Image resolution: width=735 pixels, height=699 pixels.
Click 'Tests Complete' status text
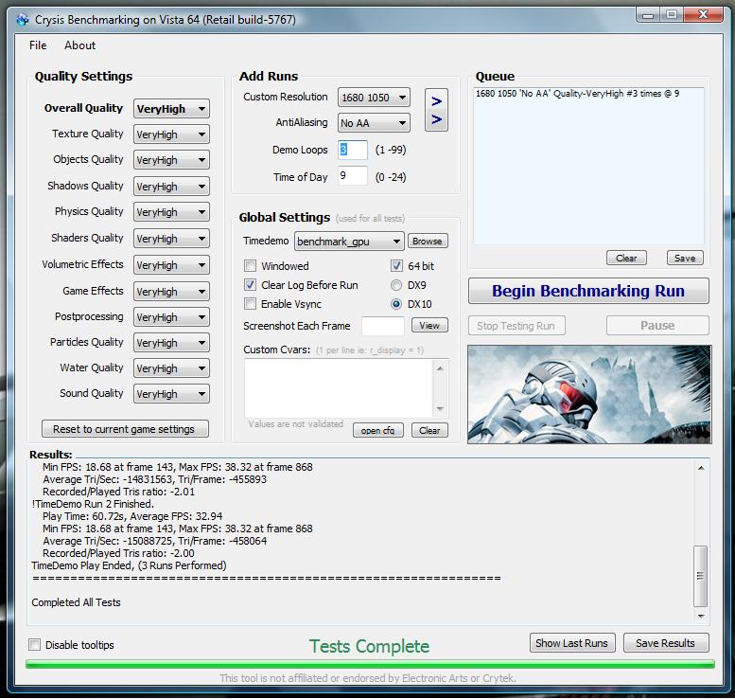(x=369, y=646)
